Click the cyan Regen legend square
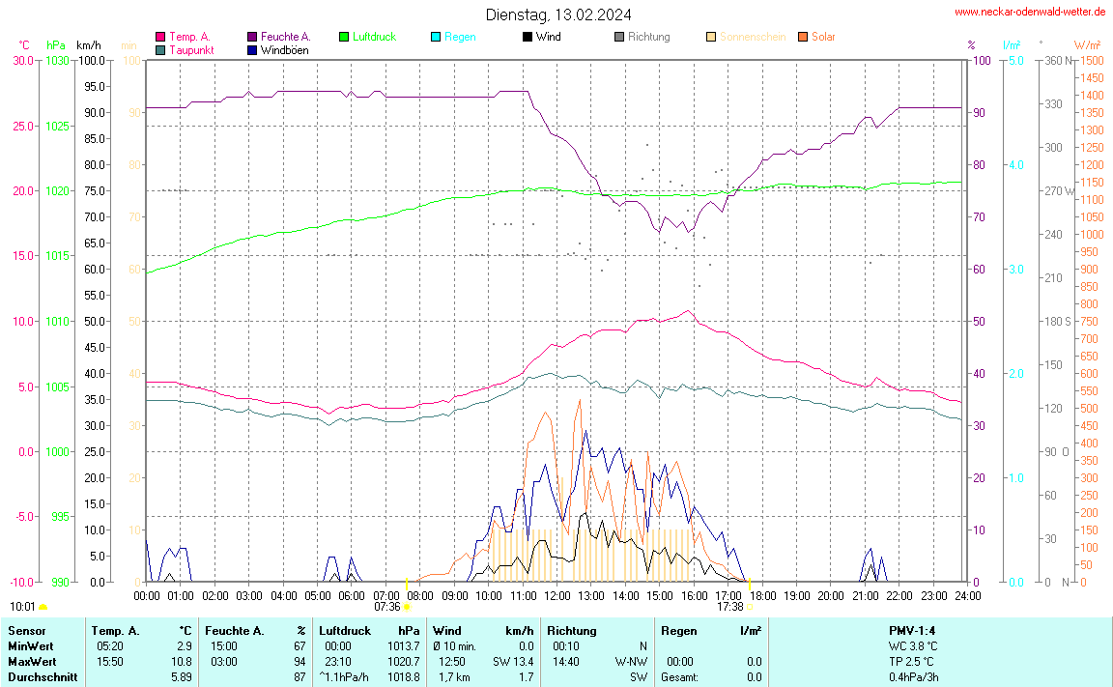The image size is (1113, 687). tap(436, 37)
